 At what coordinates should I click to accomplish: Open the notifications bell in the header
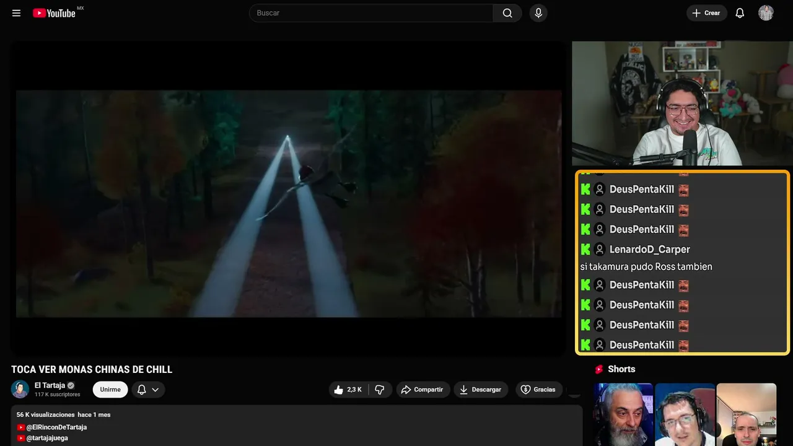740,13
